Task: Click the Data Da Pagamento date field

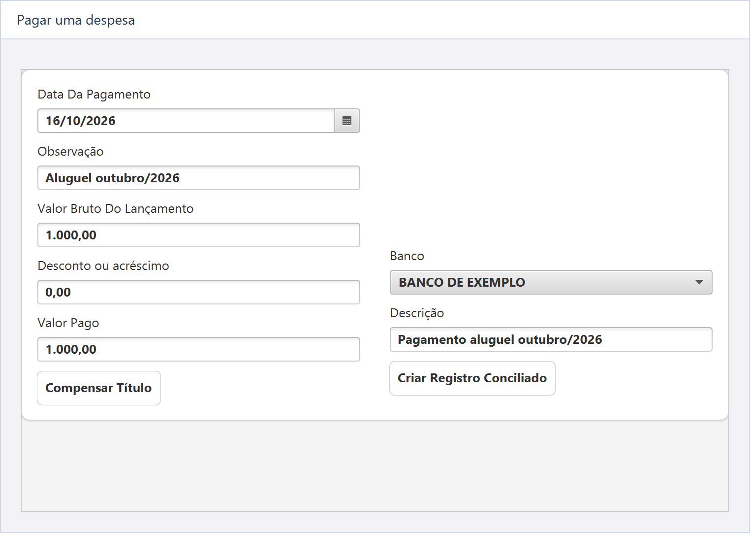Action: tap(186, 121)
